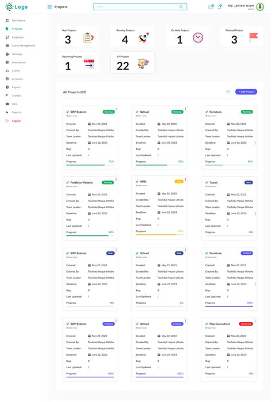272x402 pixels.
Task: Open three-dot menu on Running ERP System card
Action: pos(116,109)
